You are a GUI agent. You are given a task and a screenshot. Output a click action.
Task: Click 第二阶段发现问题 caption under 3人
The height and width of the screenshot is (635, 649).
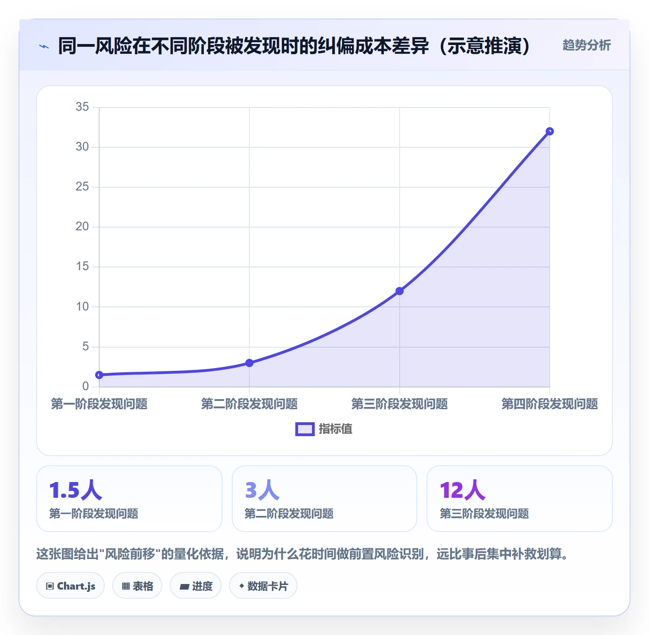click(x=289, y=514)
